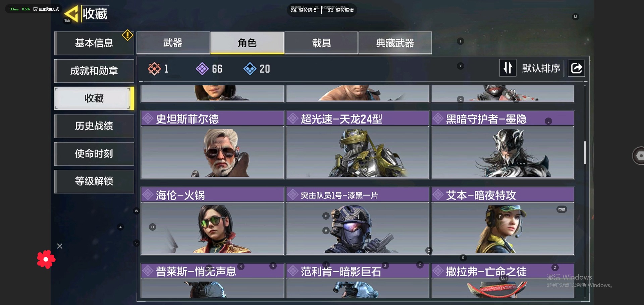Screen dimensions: 644x305
Task: Open 历史战绩 sidebar section
Action: (94, 126)
